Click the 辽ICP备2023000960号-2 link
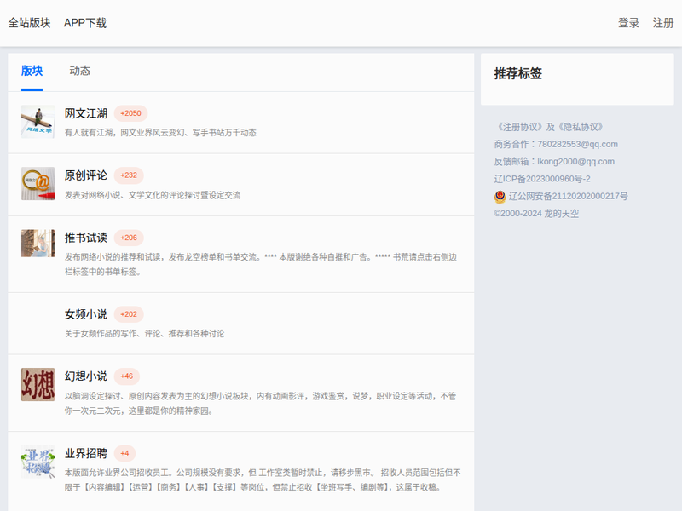The image size is (682, 511). tap(542, 179)
